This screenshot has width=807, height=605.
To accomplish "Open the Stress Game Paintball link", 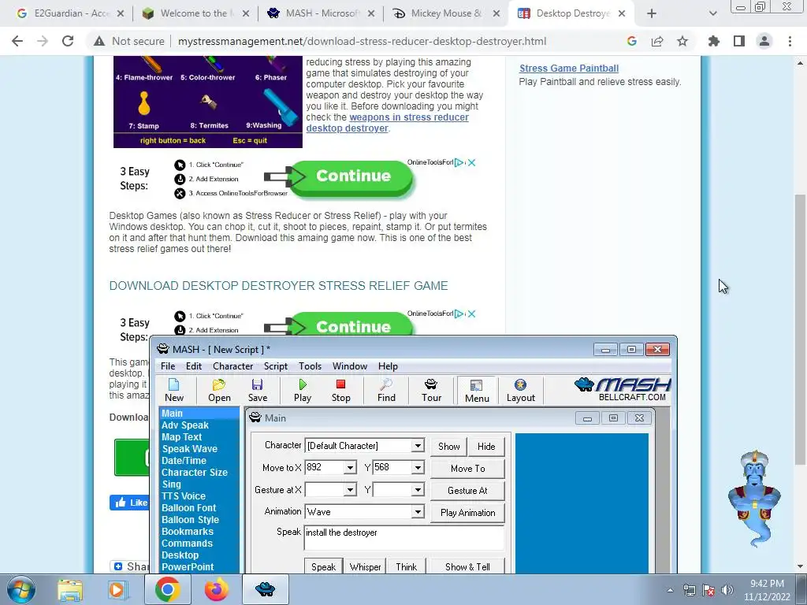I will [x=569, y=69].
